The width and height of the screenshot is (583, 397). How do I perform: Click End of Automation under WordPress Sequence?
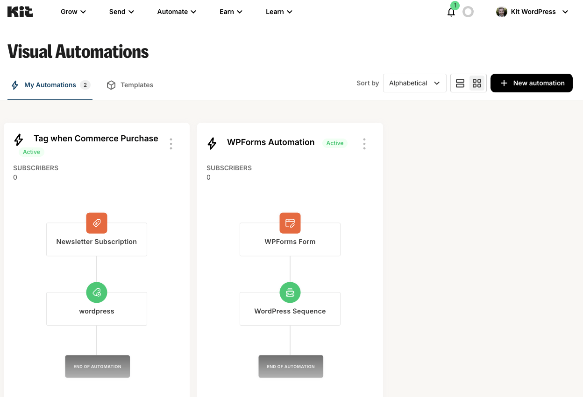291,367
